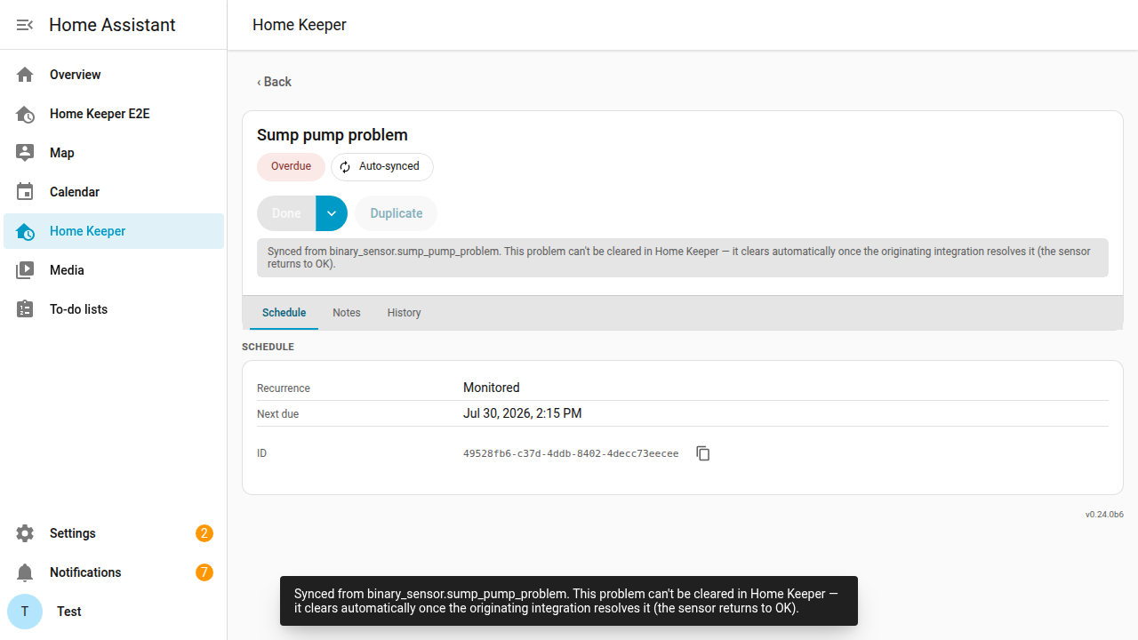Click the Home Assistant title text
1138x640 pixels.
pos(113,25)
